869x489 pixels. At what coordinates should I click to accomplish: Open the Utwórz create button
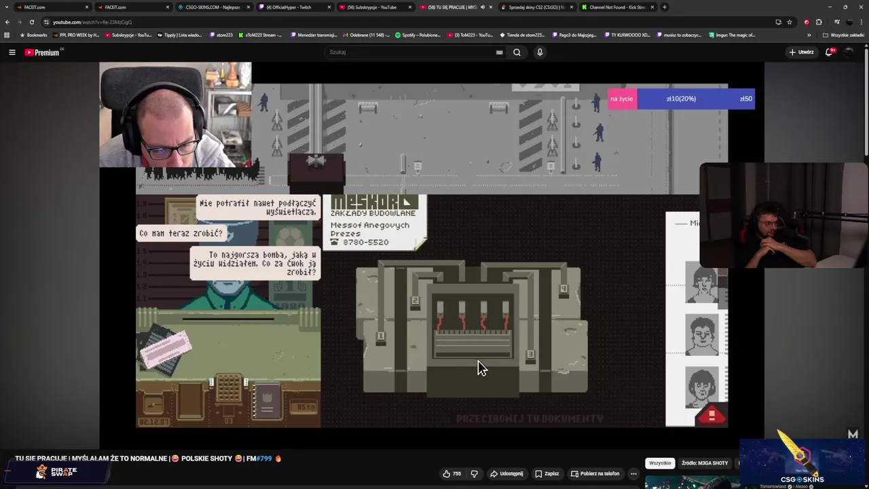click(x=801, y=52)
